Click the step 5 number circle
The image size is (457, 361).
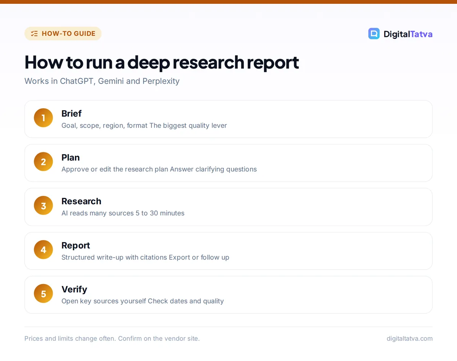pyautogui.click(x=43, y=294)
